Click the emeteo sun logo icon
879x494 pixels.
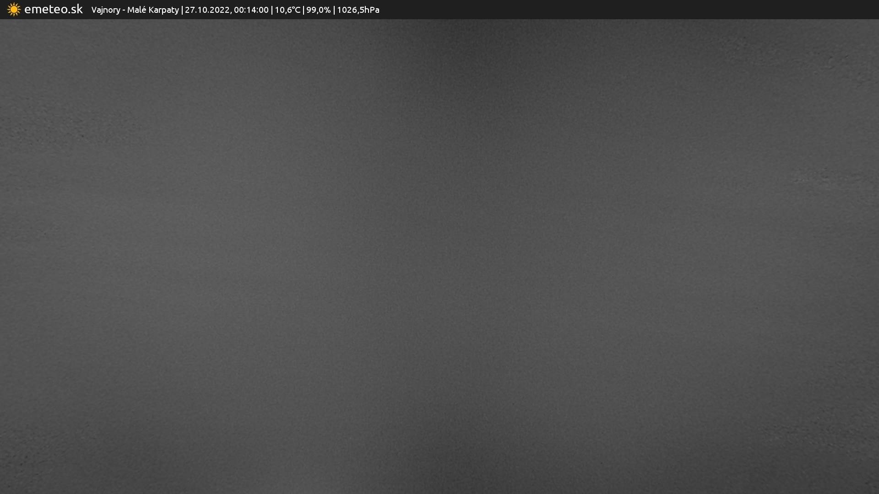(14, 10)
